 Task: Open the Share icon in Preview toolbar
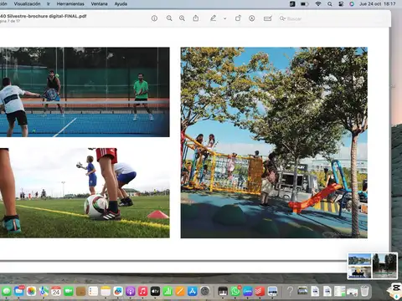tap(196, 18)
